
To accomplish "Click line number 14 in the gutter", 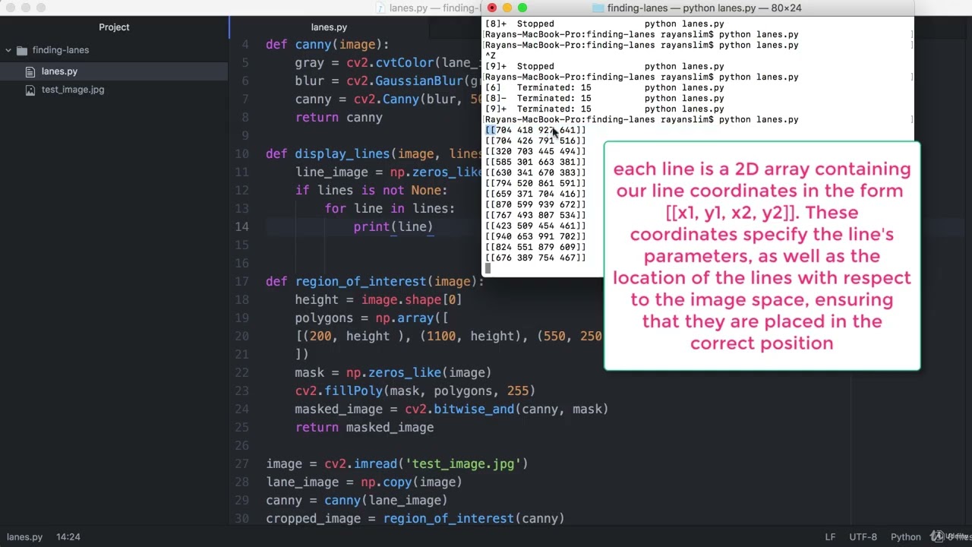I will click(241, 226).
